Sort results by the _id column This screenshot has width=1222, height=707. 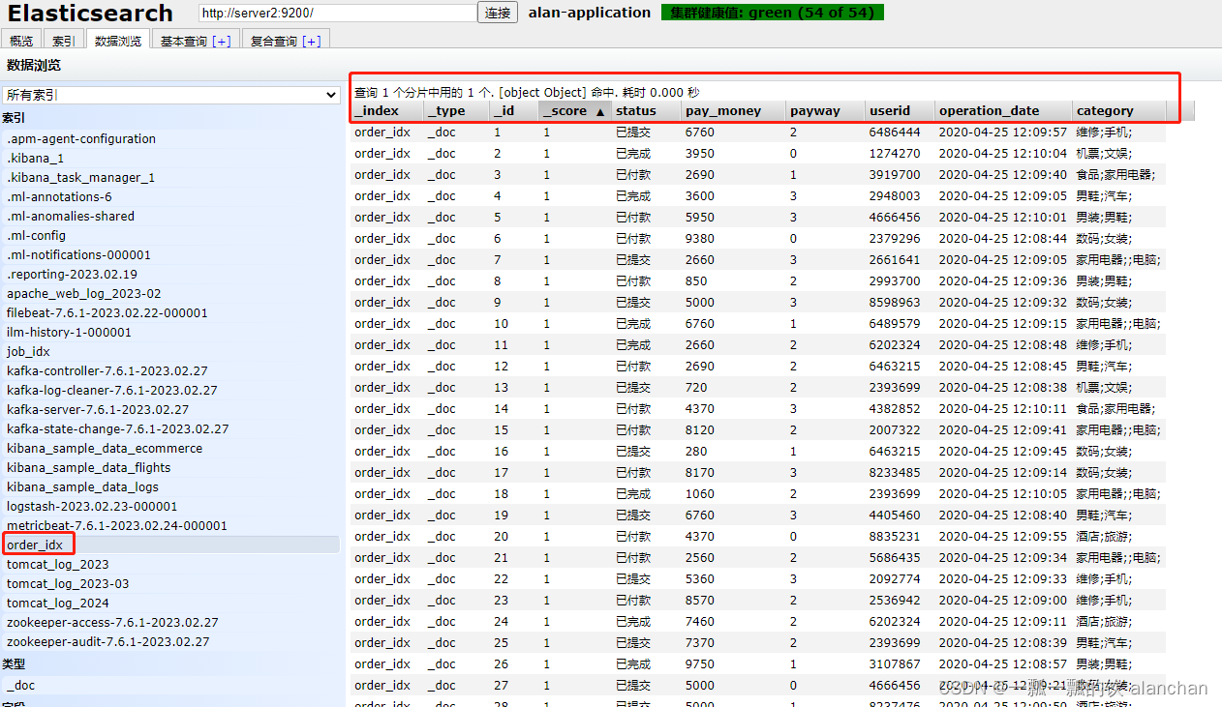[504, 110]
